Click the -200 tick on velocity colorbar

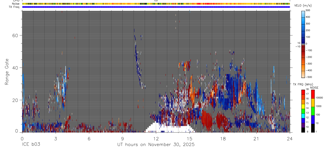[x=309, y=57]
